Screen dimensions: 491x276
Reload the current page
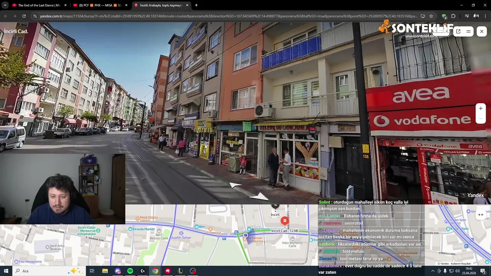[24, 16]
